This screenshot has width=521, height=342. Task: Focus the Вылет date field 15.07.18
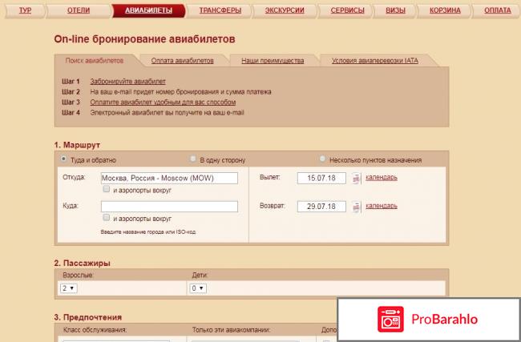(321, 178)
